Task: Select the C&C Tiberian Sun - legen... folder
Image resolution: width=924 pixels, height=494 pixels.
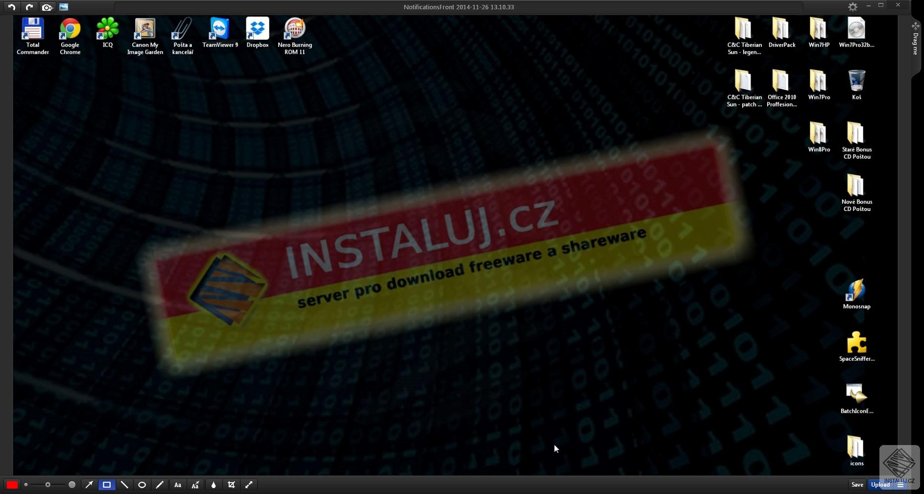Action: tap(744, 36)
